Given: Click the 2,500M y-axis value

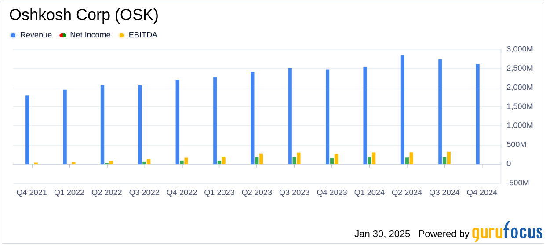Looking at the screenshot, I should click(520, 69).
